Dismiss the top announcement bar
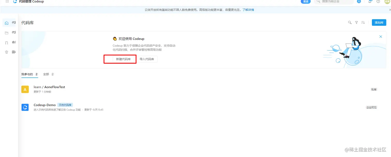Viewport: 391px width, 157px height. (x=390, y=10)
